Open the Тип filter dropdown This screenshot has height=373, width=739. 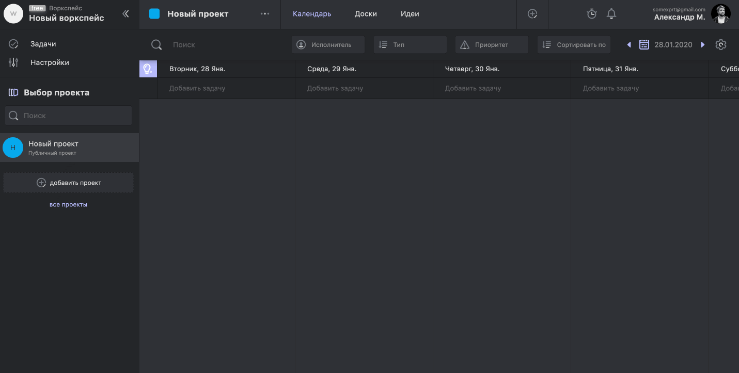click(x=410, y=45)
